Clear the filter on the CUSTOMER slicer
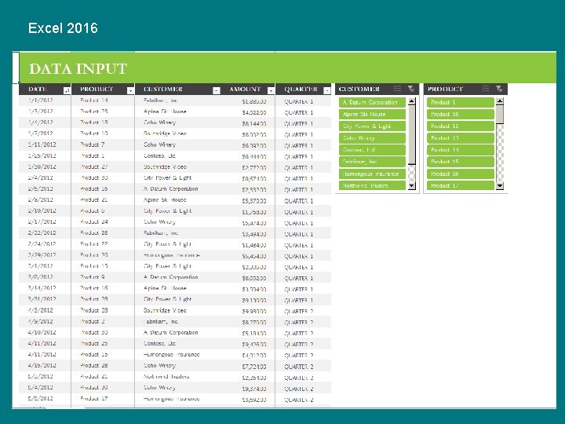This screenshot has height=424, width=565. 411,89
